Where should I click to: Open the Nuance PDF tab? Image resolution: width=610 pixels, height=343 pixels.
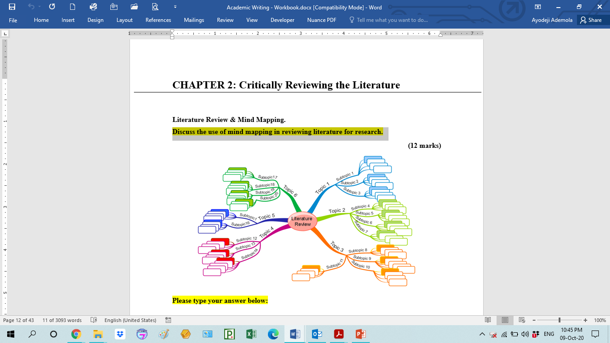coord(321,20)
